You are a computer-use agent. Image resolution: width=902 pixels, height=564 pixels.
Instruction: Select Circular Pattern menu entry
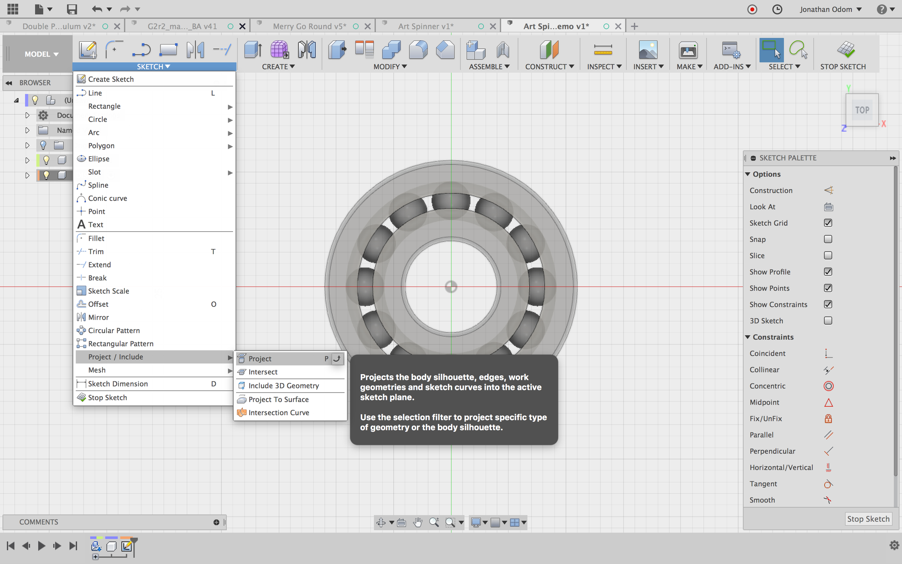pyautogui.click(x=114, y=330)
